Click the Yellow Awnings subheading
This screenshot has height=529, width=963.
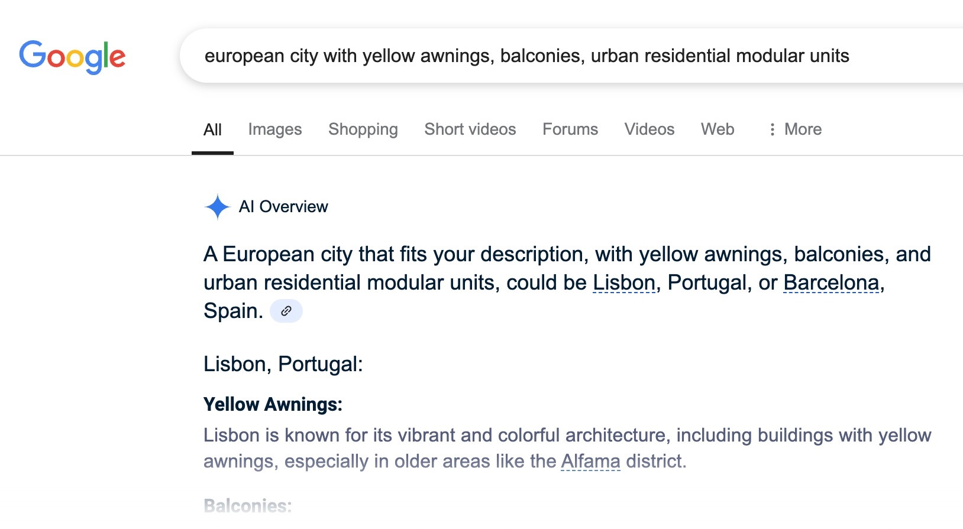click(x=273, y=404)
